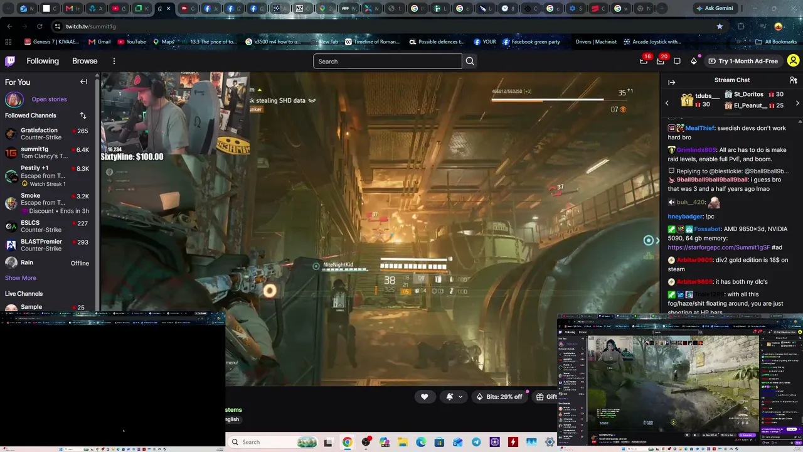Screen dimensions: 803x452
Task: Click the Twitch search input field
Action: pos(387,61)
